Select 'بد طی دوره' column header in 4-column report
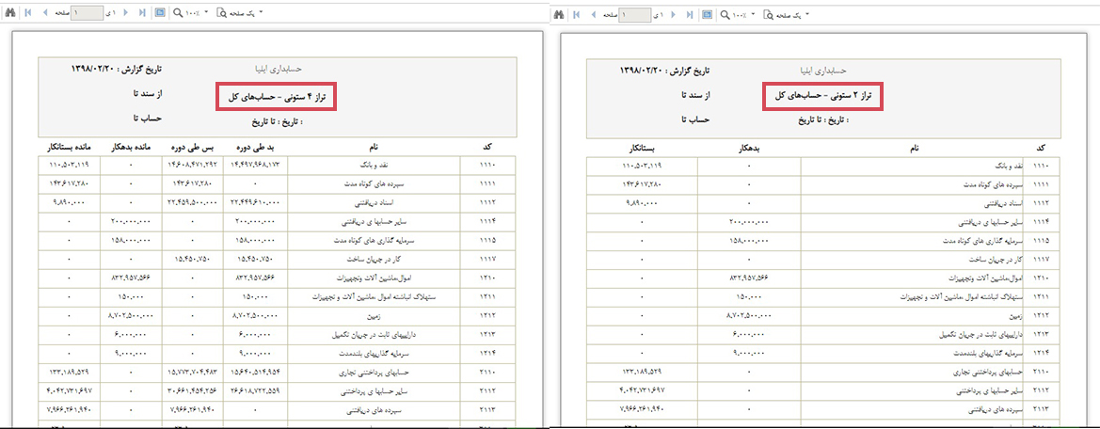Image resolution: width=1100 pixels, height=429 pixels. click(255, 148)
